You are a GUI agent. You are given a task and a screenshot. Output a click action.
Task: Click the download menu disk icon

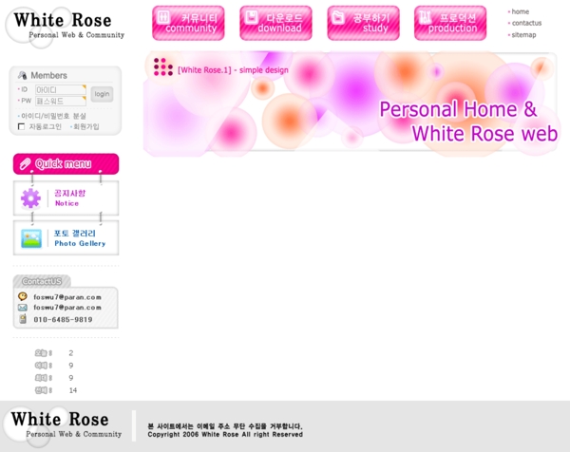click(x=251, y=17)
